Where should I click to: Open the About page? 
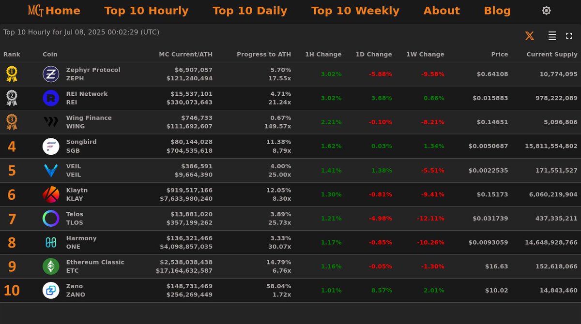coord(442,11)
